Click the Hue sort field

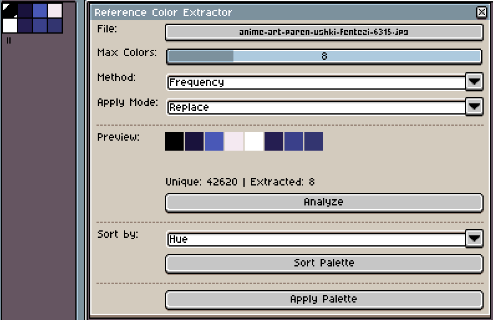tap(316, 238)
